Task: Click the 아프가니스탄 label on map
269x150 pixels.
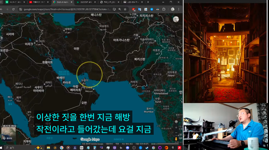Action: (x=121, y=40)
